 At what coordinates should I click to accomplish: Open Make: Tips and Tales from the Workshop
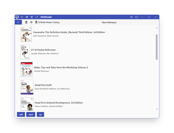tap(61, 67)
